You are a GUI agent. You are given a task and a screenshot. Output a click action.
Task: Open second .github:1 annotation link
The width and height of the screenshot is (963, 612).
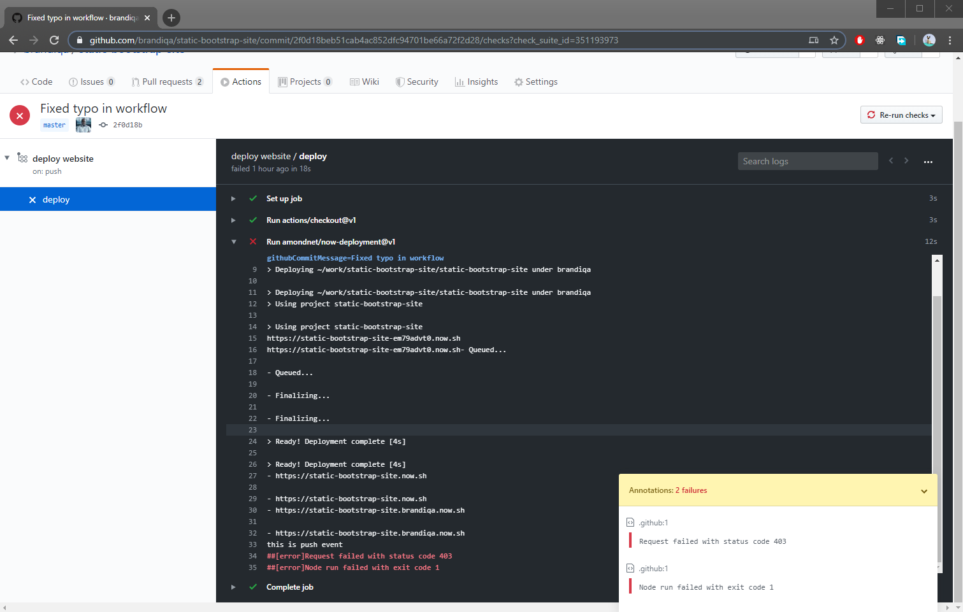[x=653, y=569]
